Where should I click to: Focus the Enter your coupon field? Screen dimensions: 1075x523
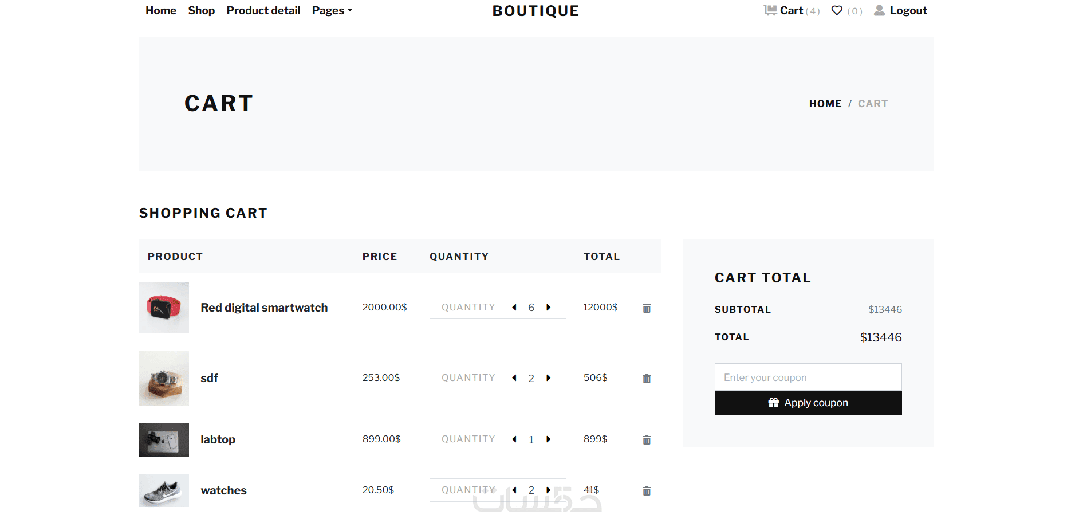tap(808, 377)
